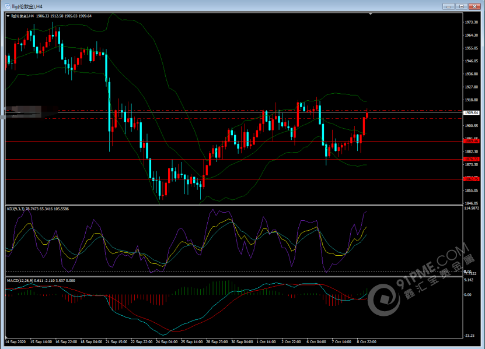
Task: Click the 18 Sep 04:00 time label
Action: (x=91, y=342)
